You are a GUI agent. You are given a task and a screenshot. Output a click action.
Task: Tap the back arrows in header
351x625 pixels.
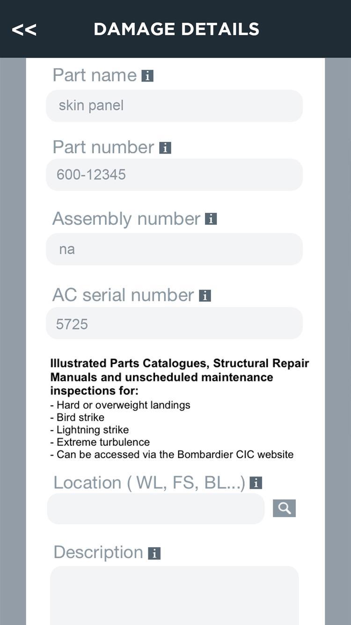tap(24, 30)
